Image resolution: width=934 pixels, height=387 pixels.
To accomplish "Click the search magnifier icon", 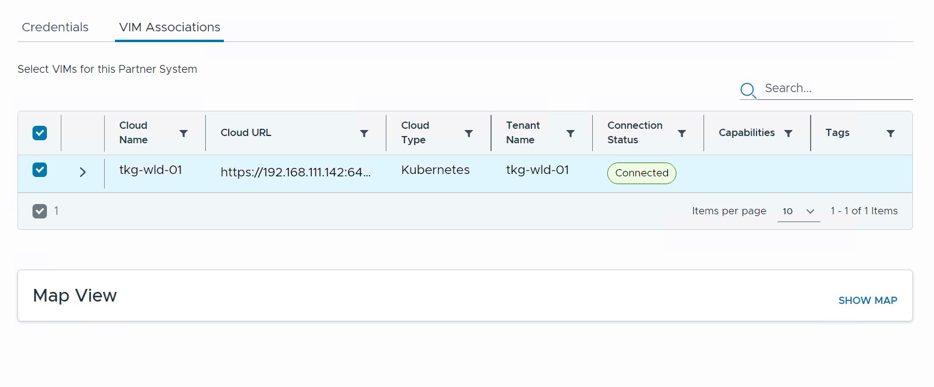I will (x=748, y=90).
